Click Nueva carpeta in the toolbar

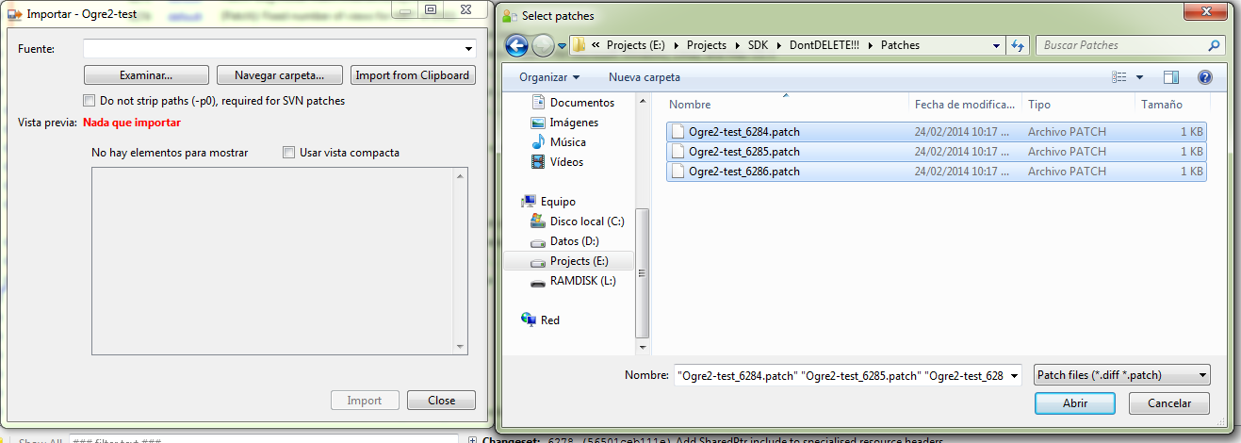tap(644, 77)
